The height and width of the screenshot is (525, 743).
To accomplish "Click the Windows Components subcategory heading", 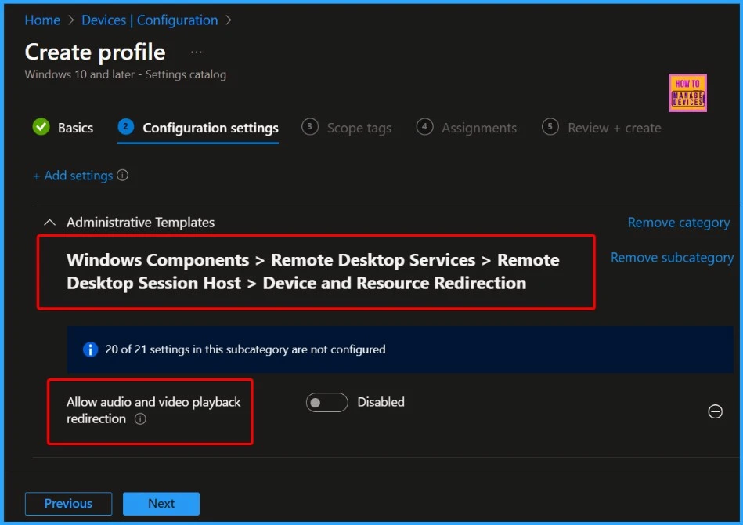I will click(312, 272).
